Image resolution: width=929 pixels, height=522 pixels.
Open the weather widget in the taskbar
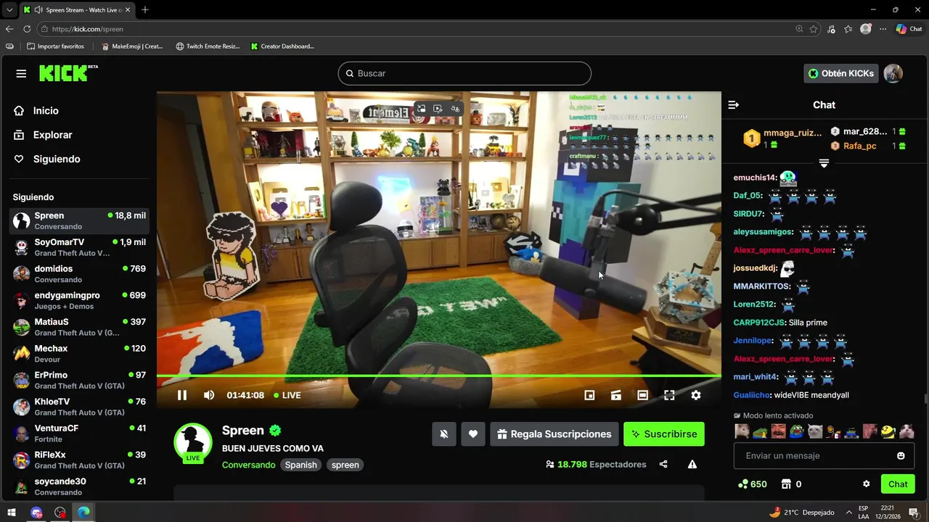[x=802, y=513]
